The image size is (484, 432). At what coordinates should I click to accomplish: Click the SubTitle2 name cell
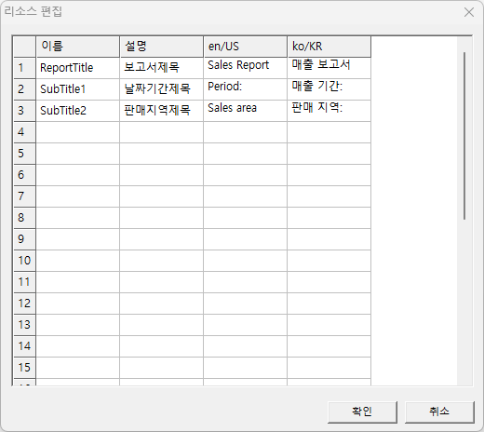[78, 111]
